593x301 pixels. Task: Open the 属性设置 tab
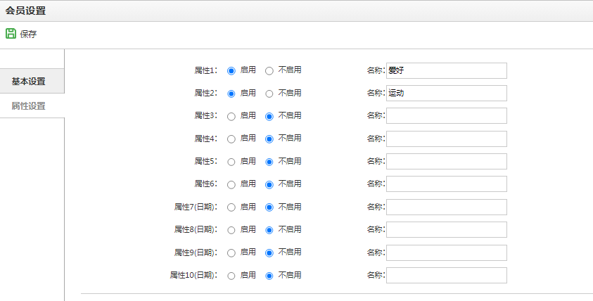coord(28,106)
